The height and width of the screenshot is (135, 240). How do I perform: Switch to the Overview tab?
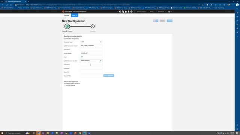click(x=66, y=15)
